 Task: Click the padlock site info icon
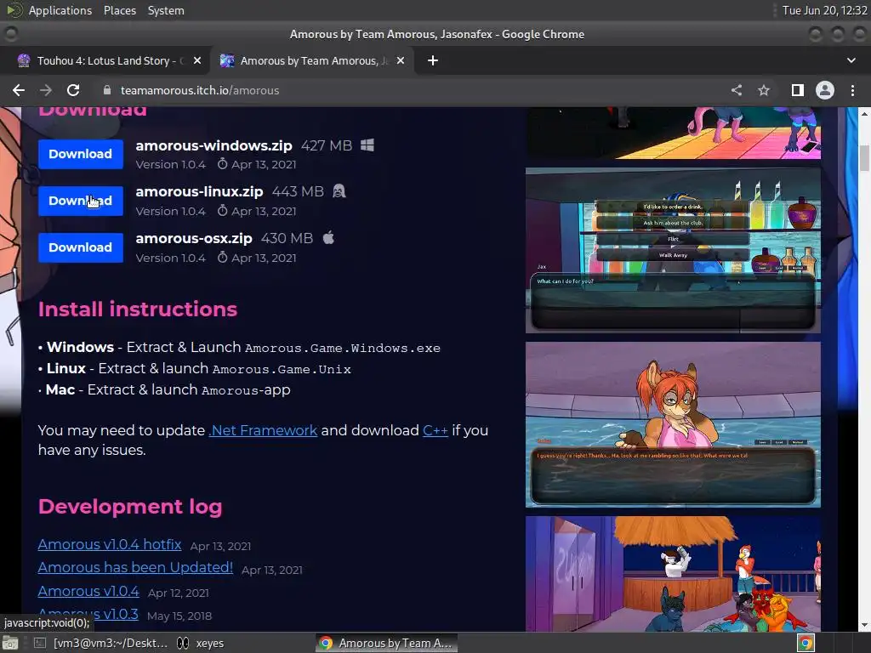pos(107,90)
